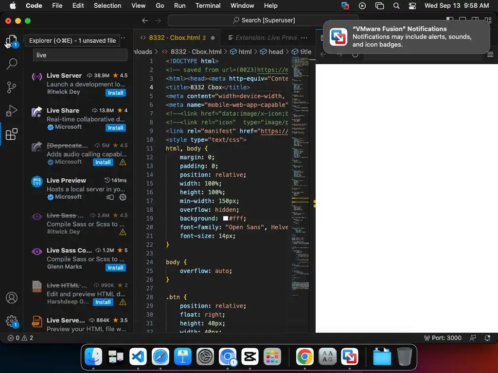
Task: Open the Explorer view in activity bar
Action: pyautogui.click(x=12, y=41)
